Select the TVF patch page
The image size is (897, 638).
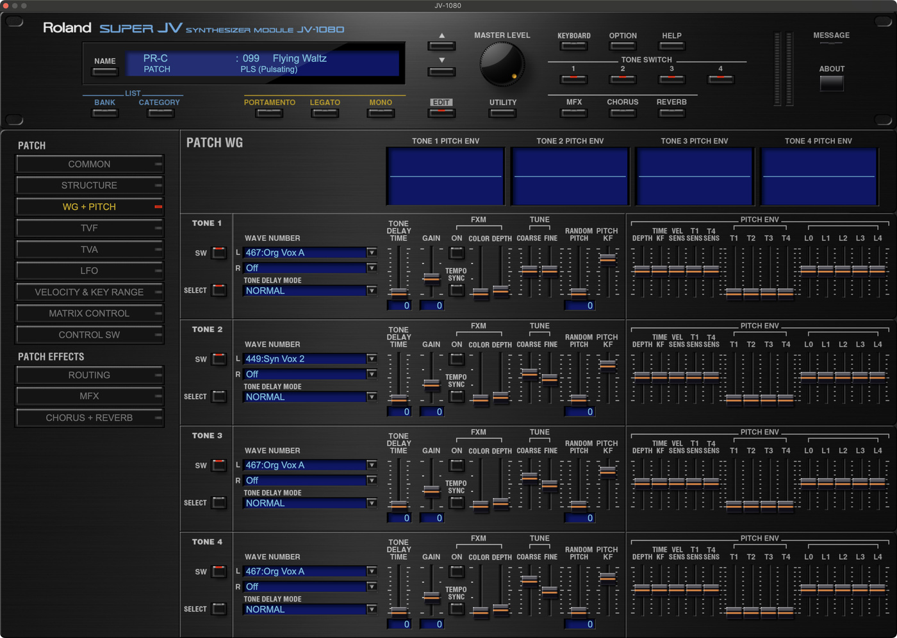[x=90, y=228]
